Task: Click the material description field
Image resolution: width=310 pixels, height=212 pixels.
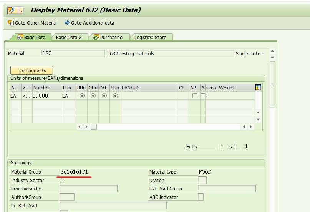Action: pos(171,53)
